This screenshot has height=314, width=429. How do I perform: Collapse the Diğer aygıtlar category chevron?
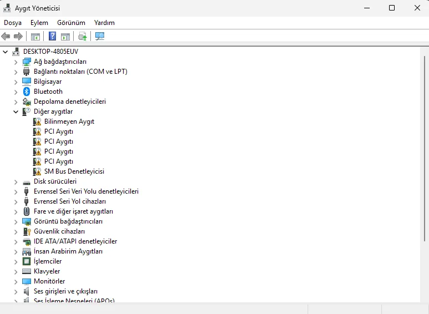[x=16, y=112]
